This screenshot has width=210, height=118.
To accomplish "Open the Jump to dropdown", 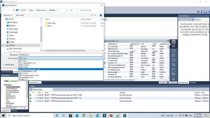I will click(x=202, y=19).
